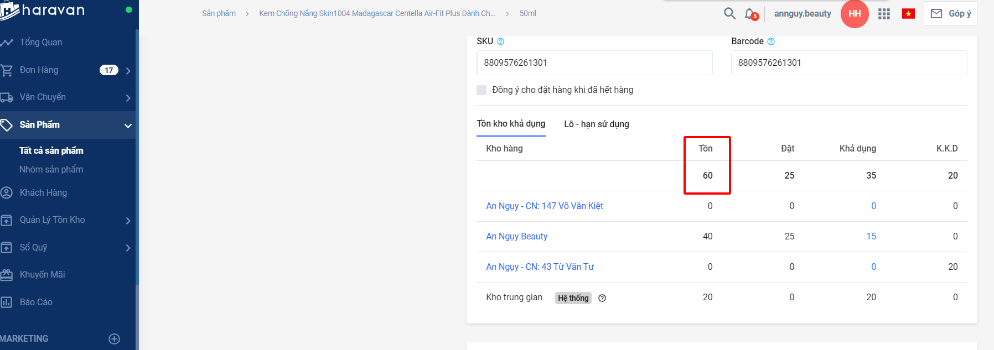Expand the Quản Lý Tồn Kho arrow
Image resolution: width=994 pixels, height=350 pixels.
[128, 221]
